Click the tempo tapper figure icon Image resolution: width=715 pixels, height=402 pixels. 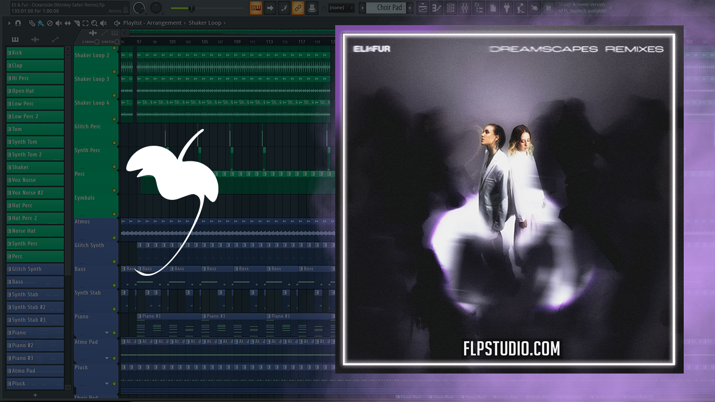coord(520,8)
